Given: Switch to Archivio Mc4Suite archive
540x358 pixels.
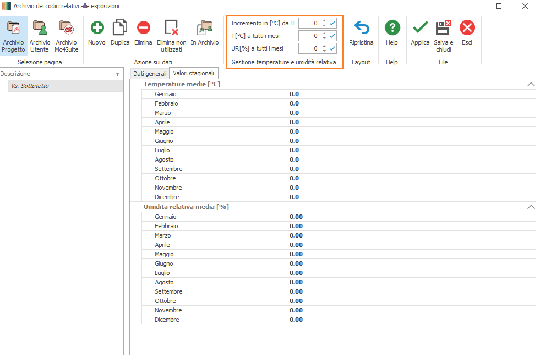Looking at the screenshot, I should click(66, 28).
